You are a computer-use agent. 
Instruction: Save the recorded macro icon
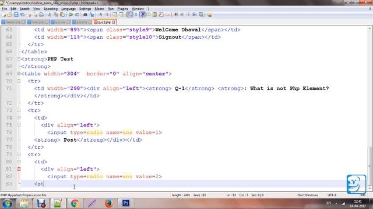201,15
